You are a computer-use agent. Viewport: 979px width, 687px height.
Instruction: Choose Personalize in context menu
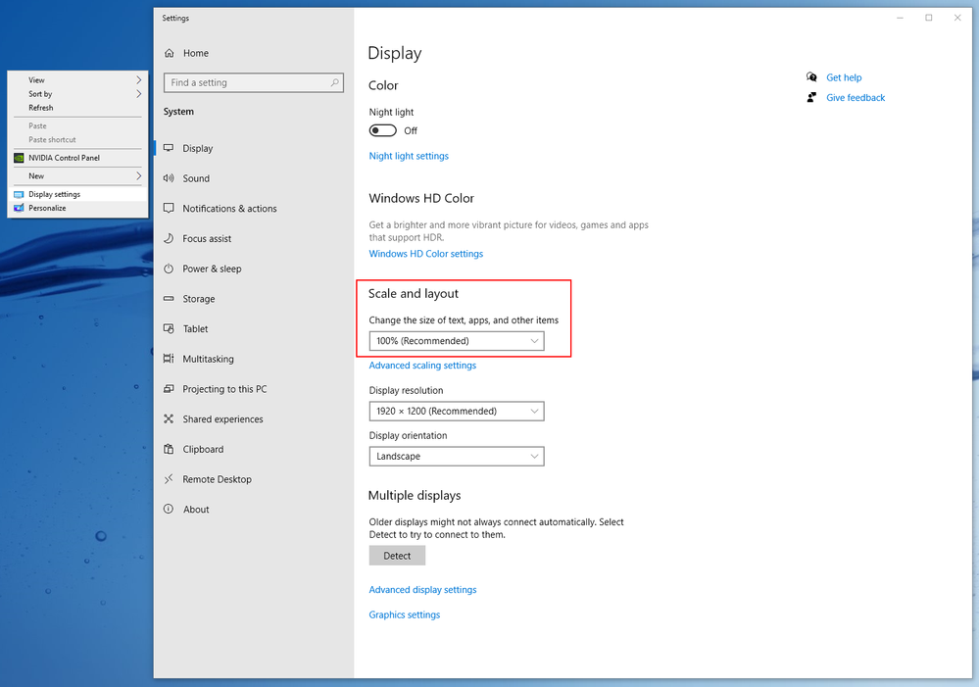coord(78,208)
